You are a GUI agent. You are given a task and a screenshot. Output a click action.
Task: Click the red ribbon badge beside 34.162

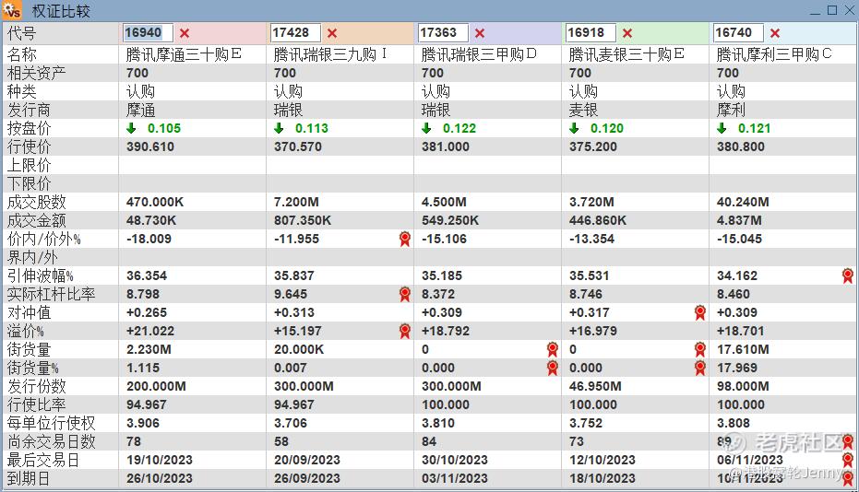tap(848, 275)
